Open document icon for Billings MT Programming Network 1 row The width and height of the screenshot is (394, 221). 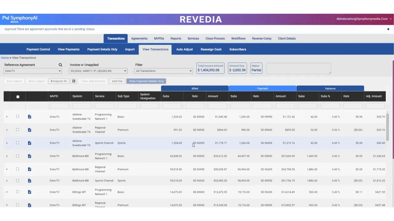[x=30, y=192]
